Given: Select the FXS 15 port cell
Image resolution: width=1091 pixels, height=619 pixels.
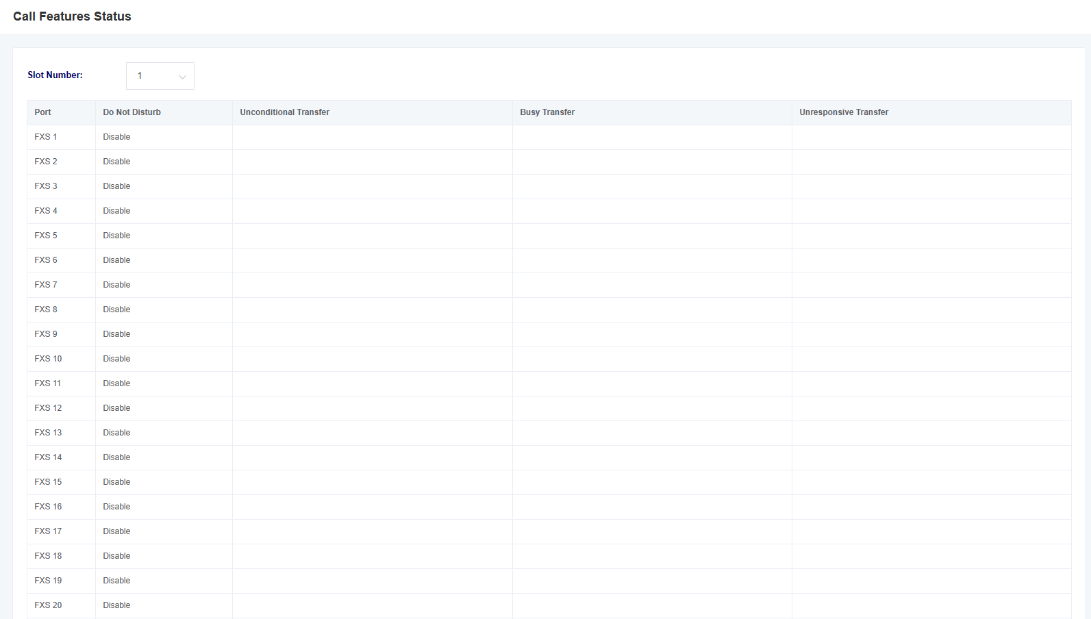Looking at the screenshot, I should 61,482.
